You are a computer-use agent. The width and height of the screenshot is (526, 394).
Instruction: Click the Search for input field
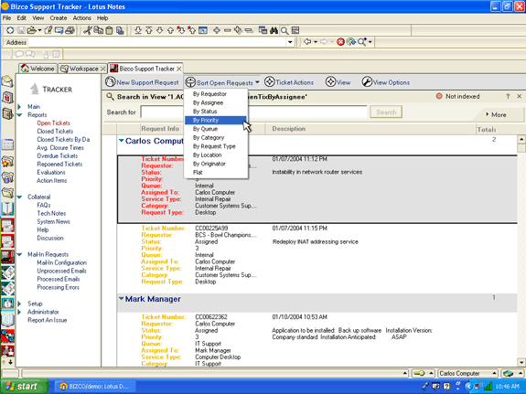coord(254,112)
